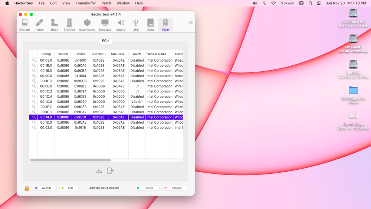Select the Backup_Kexts desktop folder
The width and height of the screenshot is (371, 209).
point(353,95)
